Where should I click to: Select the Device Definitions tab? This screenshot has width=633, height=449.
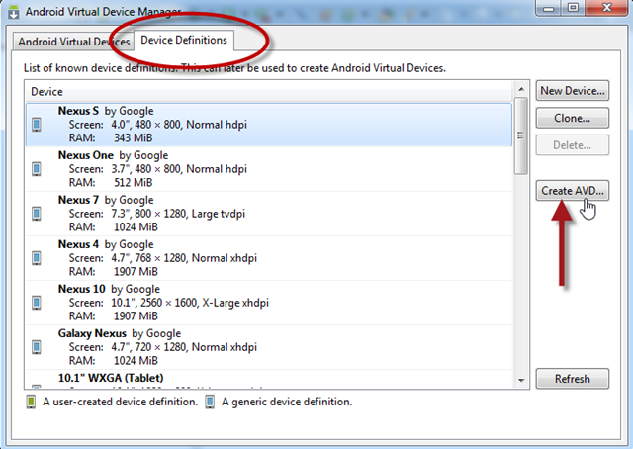pos(184,40)
